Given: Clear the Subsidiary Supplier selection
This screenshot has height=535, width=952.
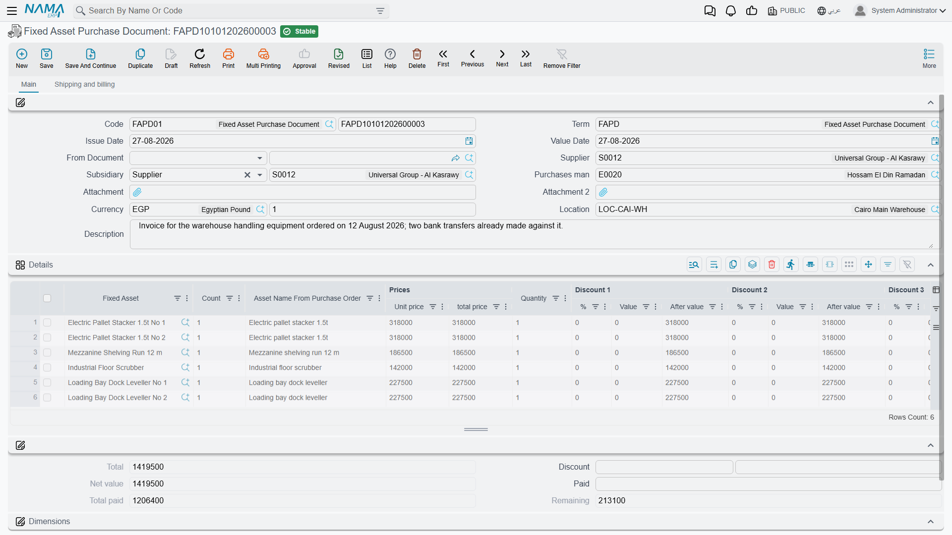Looking at the screenshot, I should coord(247,175).
